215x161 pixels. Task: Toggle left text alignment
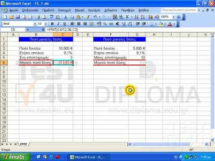(73, 24)
